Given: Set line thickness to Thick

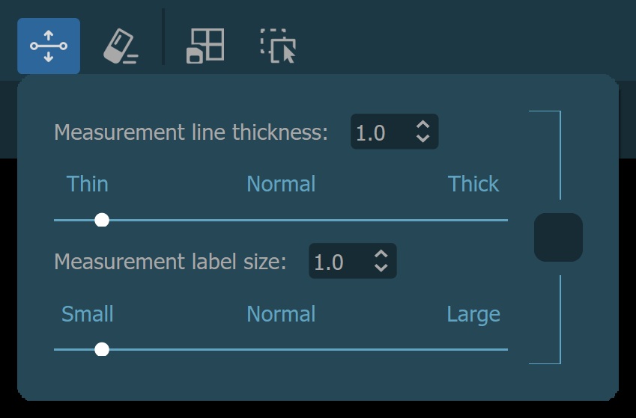Looking at the screenshot, I should (473, 184).
